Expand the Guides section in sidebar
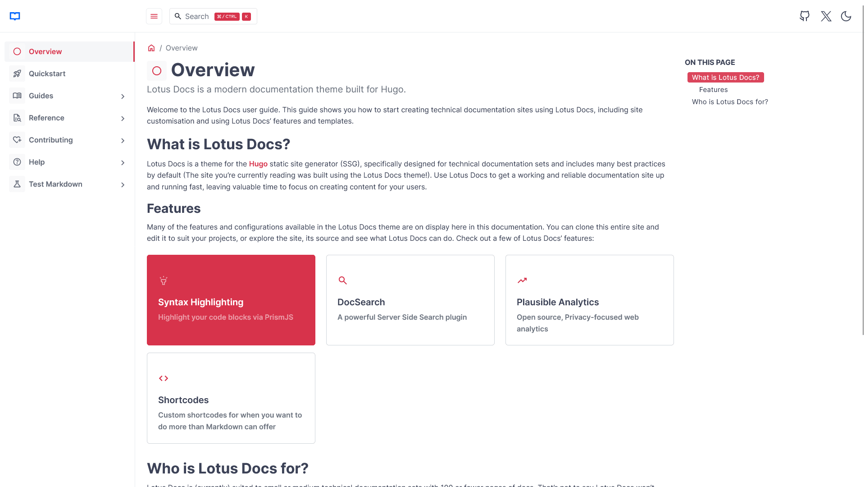The width and height of the screenshot is (865, 487). pyautogui.click(x=123, y=96)
